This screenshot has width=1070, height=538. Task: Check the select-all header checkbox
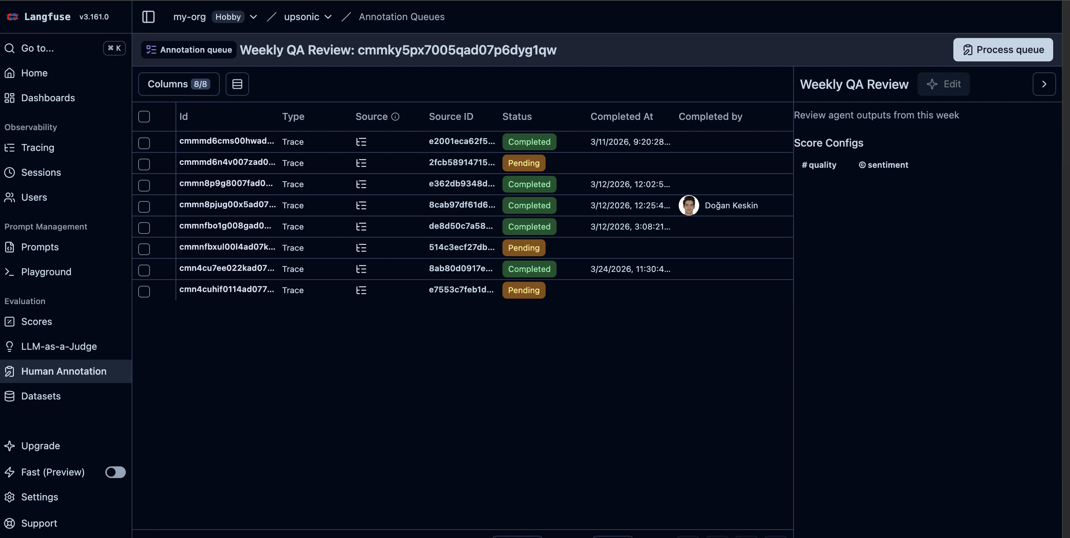(x=144, y=117)
